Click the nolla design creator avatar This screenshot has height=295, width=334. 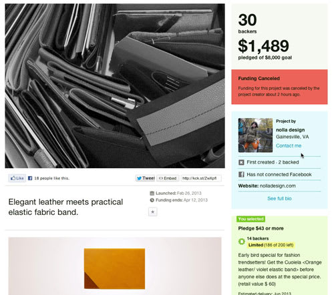tap(255, 135)
